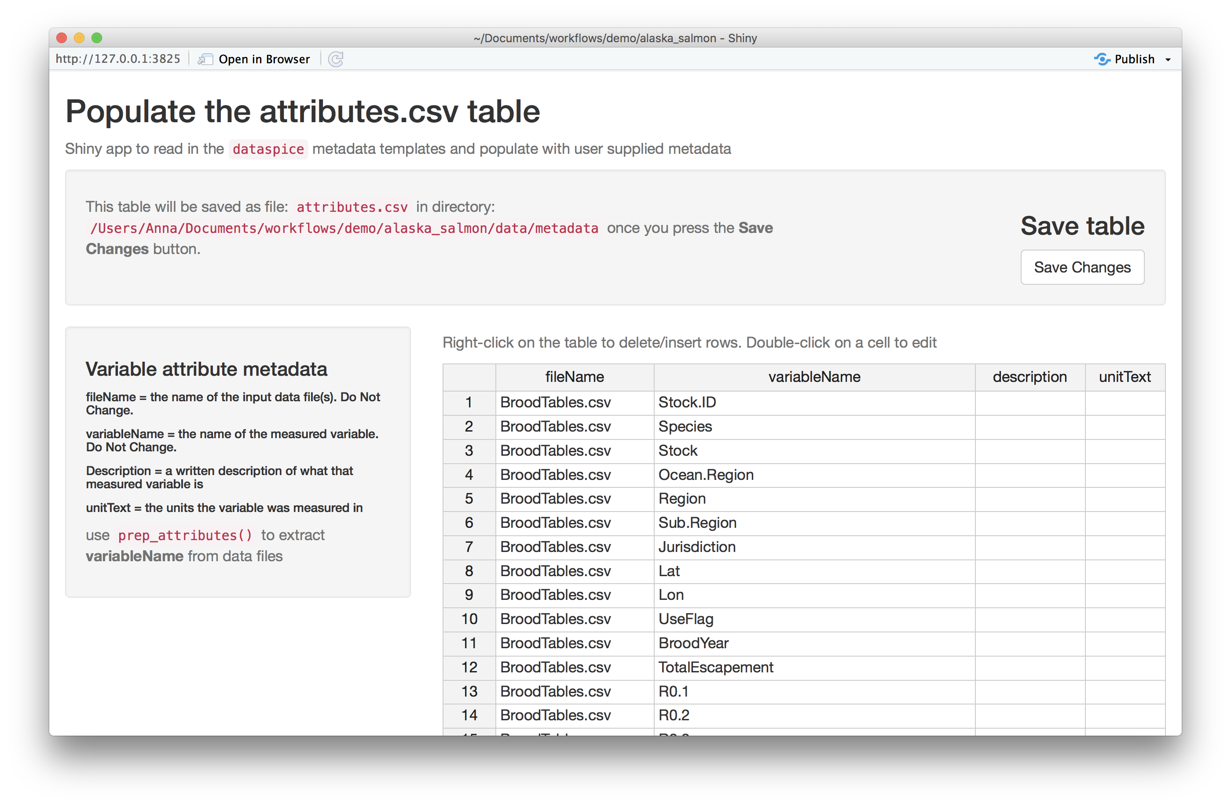Select the Jurisdiction cell in row 7
The image size is (1231, 806).
coord(697,547)
